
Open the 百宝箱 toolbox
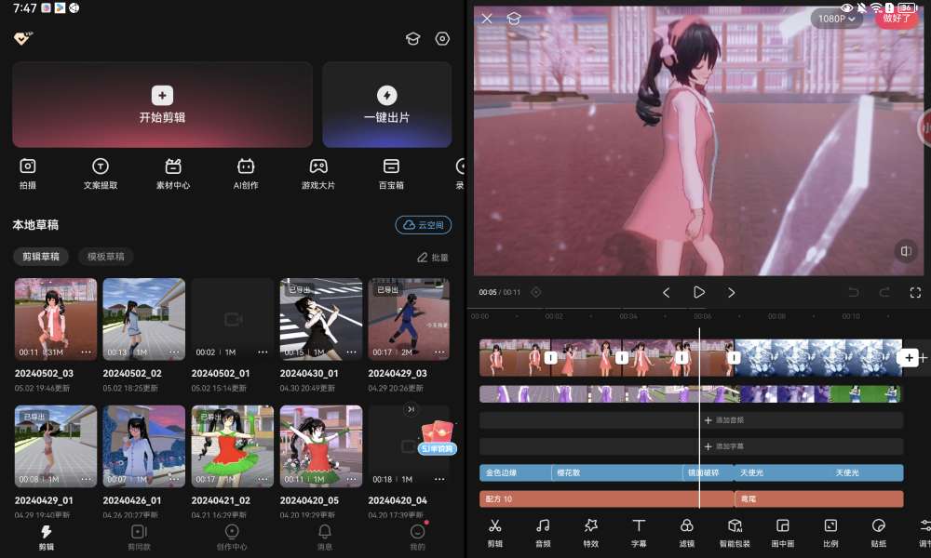(x=391, y=173)
